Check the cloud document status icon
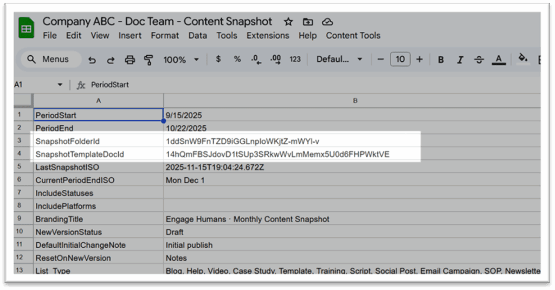 (x=327, y=22)
